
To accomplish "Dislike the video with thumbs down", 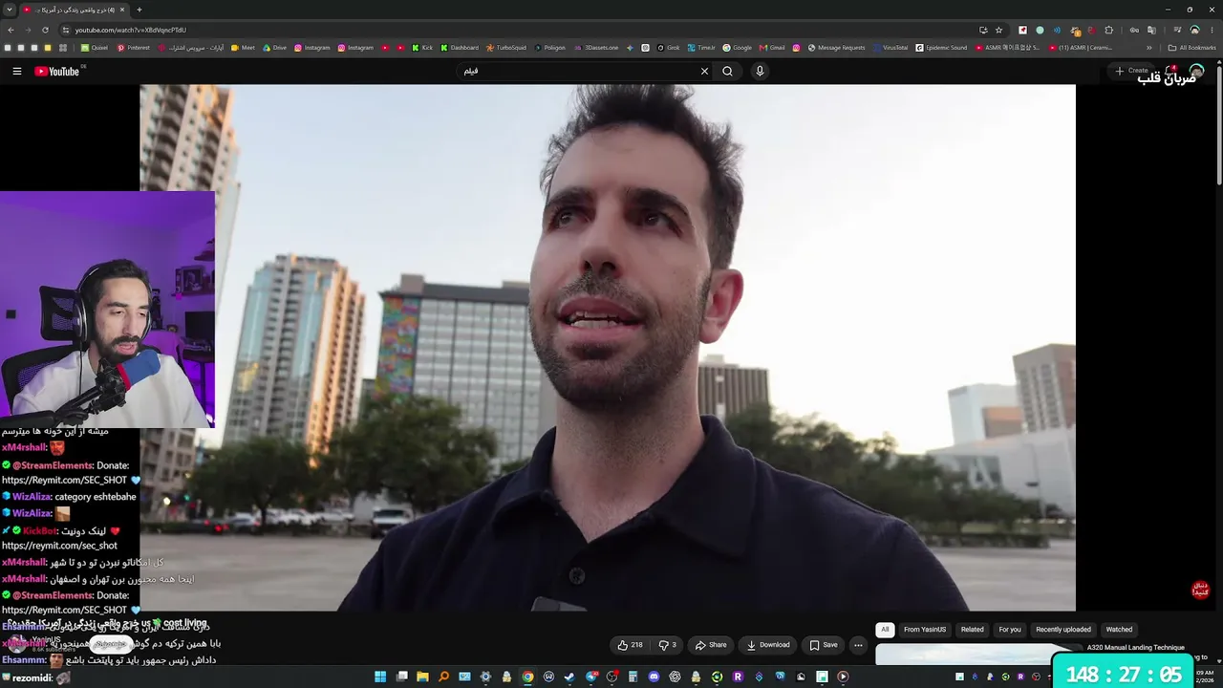I will pos(667,645).
